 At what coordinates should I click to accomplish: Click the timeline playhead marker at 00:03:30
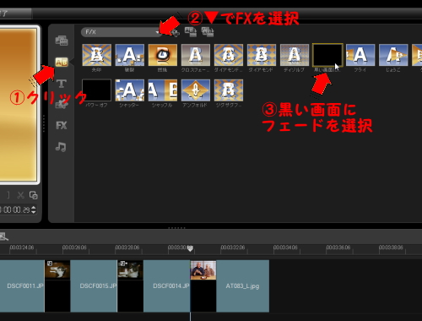point(190,248)
